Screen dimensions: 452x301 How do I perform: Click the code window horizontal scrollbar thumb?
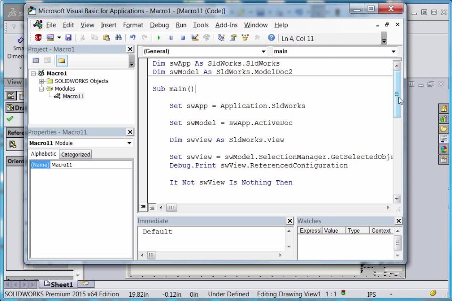[171, 208]
